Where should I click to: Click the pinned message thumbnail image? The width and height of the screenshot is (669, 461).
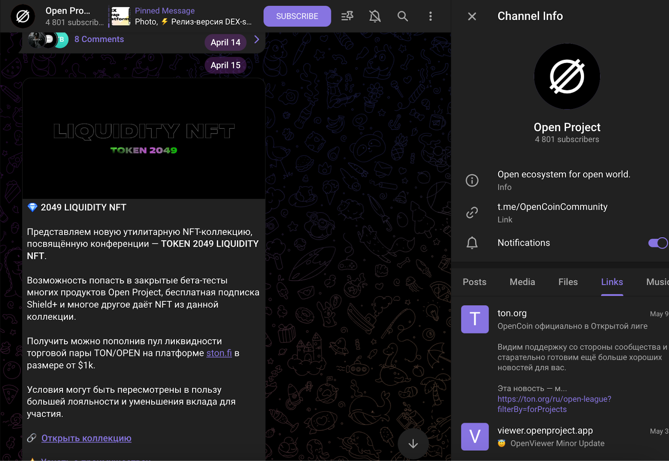click(121, 16)
